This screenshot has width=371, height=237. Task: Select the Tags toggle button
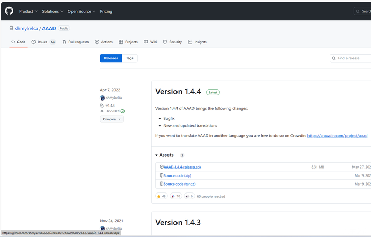[x=129, y=58]
